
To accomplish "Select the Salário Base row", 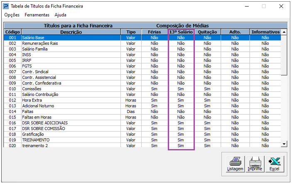I will point(142,38).
